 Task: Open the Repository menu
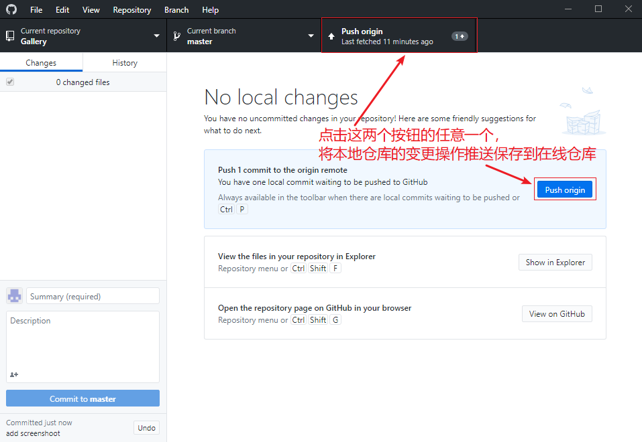pos(132,10)
